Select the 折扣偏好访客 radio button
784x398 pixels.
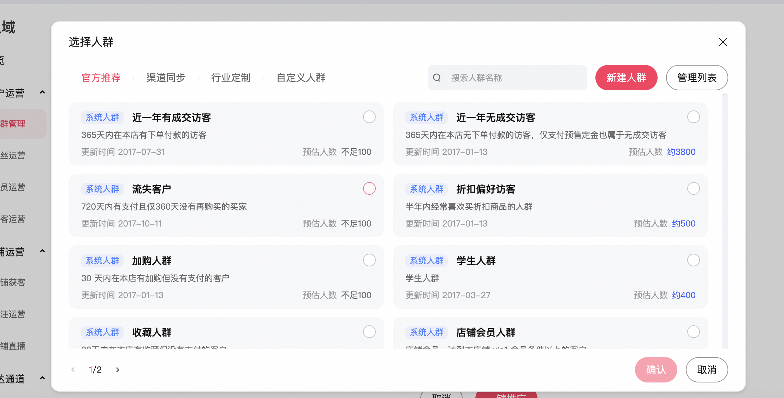pyautogui.click(x=693, y=188)
